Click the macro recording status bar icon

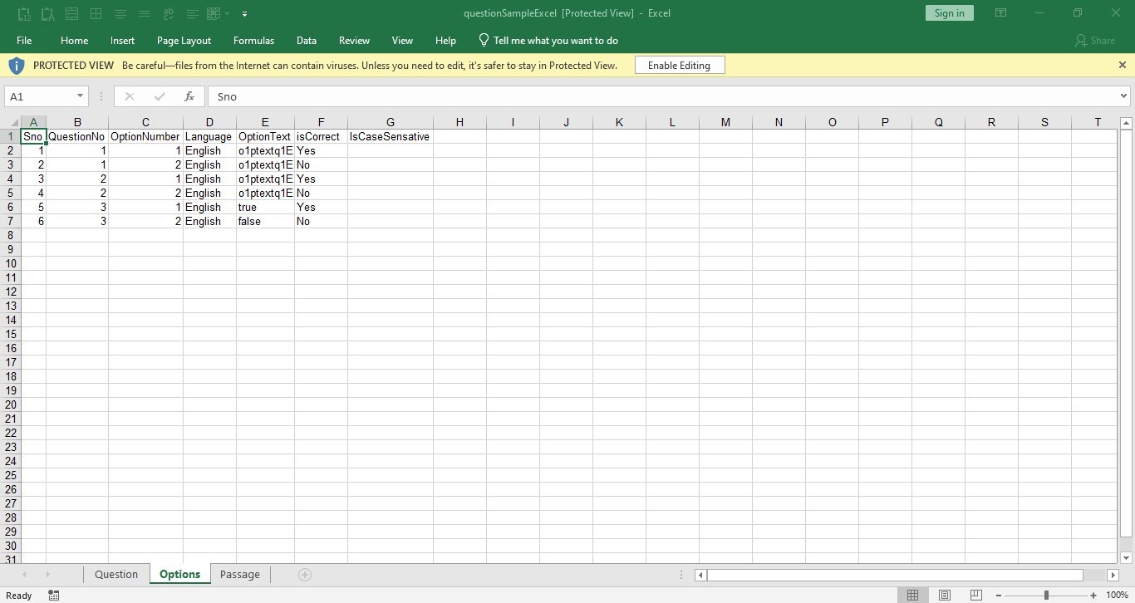pos(54,596)
